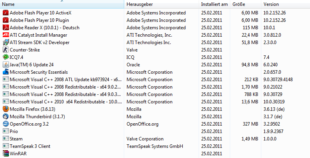Image resolution: width=310 pixels, height=158 pixels.
Task: Click the Adobe Reader X icon
Action: pyautogui.click(x=6, y=28)
